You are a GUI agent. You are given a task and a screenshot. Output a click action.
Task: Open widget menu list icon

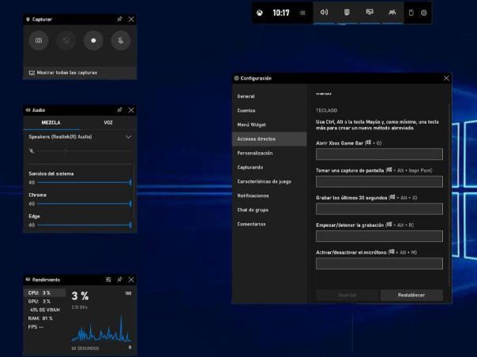pos(302,13)
